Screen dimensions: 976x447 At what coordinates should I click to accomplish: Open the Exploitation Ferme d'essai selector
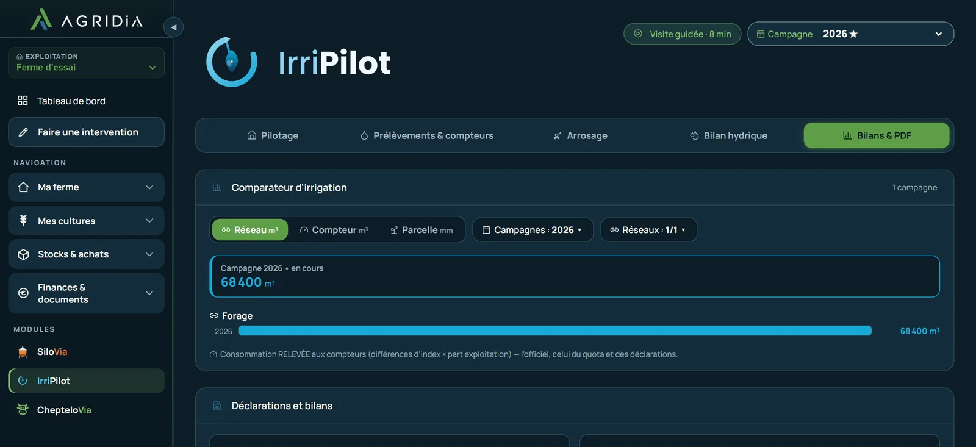(x=86, y=62)
